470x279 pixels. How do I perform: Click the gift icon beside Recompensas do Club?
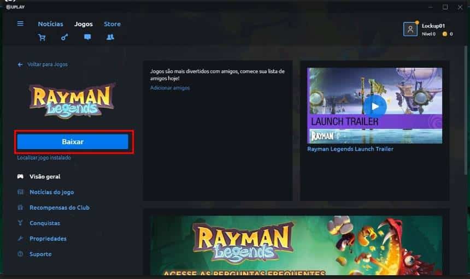[20, 207]
